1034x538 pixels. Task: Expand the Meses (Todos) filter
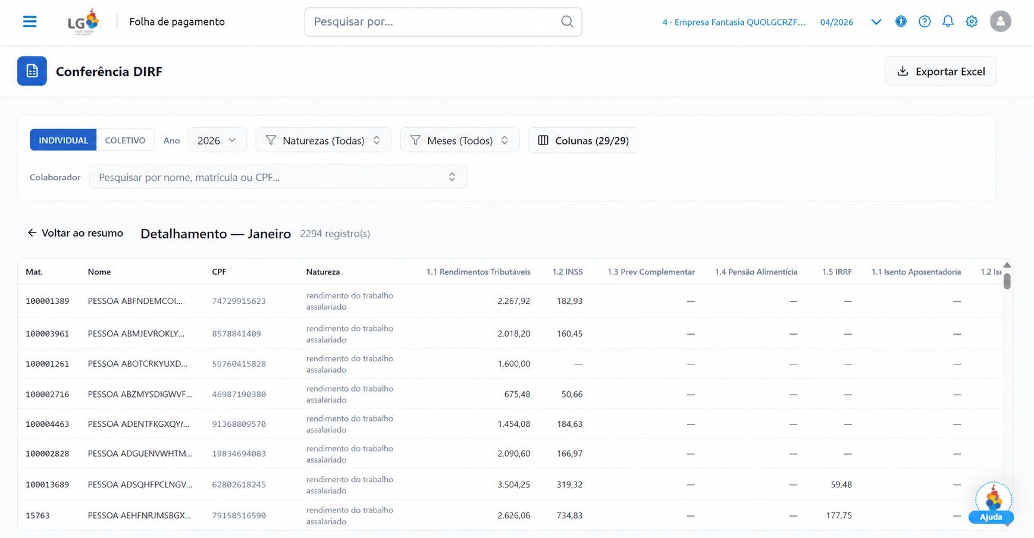coord(460,140)
